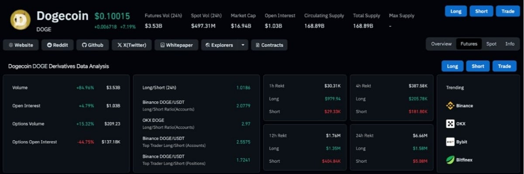Click the 24h Rekt total $6.66M
Screen dimensions: 524x174
[420, 135]
